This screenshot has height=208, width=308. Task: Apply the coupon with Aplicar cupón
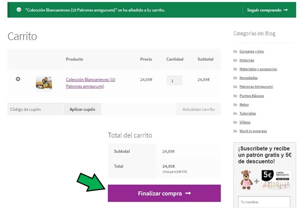pyautogui.click(x=83, y=109)
